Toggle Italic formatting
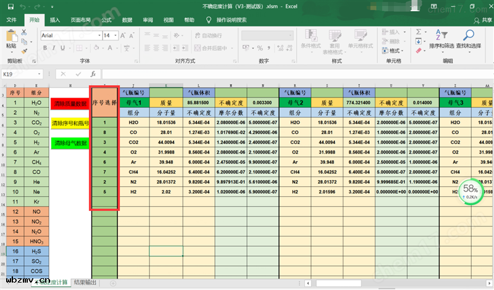This screenshot has width=494, height=290. click(x=53, y=48)
